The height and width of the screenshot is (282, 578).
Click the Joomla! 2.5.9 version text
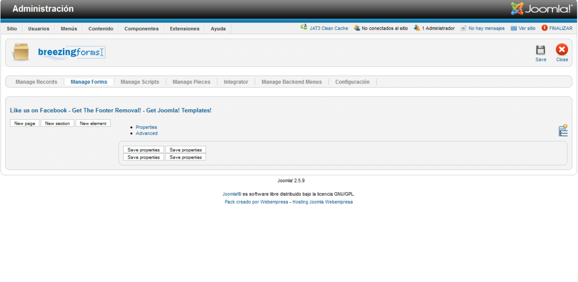[291, 181]
